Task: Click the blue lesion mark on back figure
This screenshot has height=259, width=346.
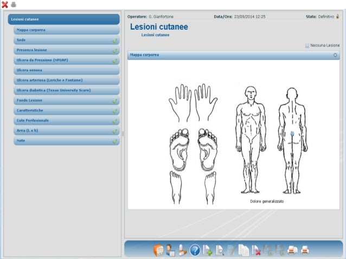Action: click(292, 133)
